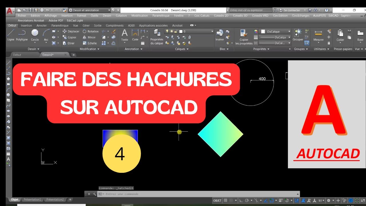Expand the Utilitaires panel
Screen dimensions: 366x206
(x=321, y=49)
